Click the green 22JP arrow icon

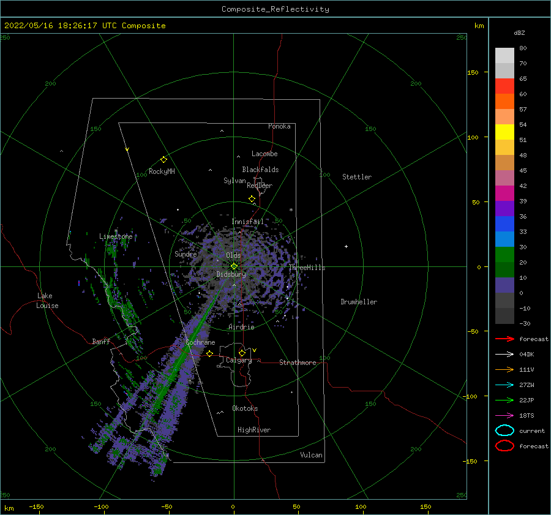point(504,400)
